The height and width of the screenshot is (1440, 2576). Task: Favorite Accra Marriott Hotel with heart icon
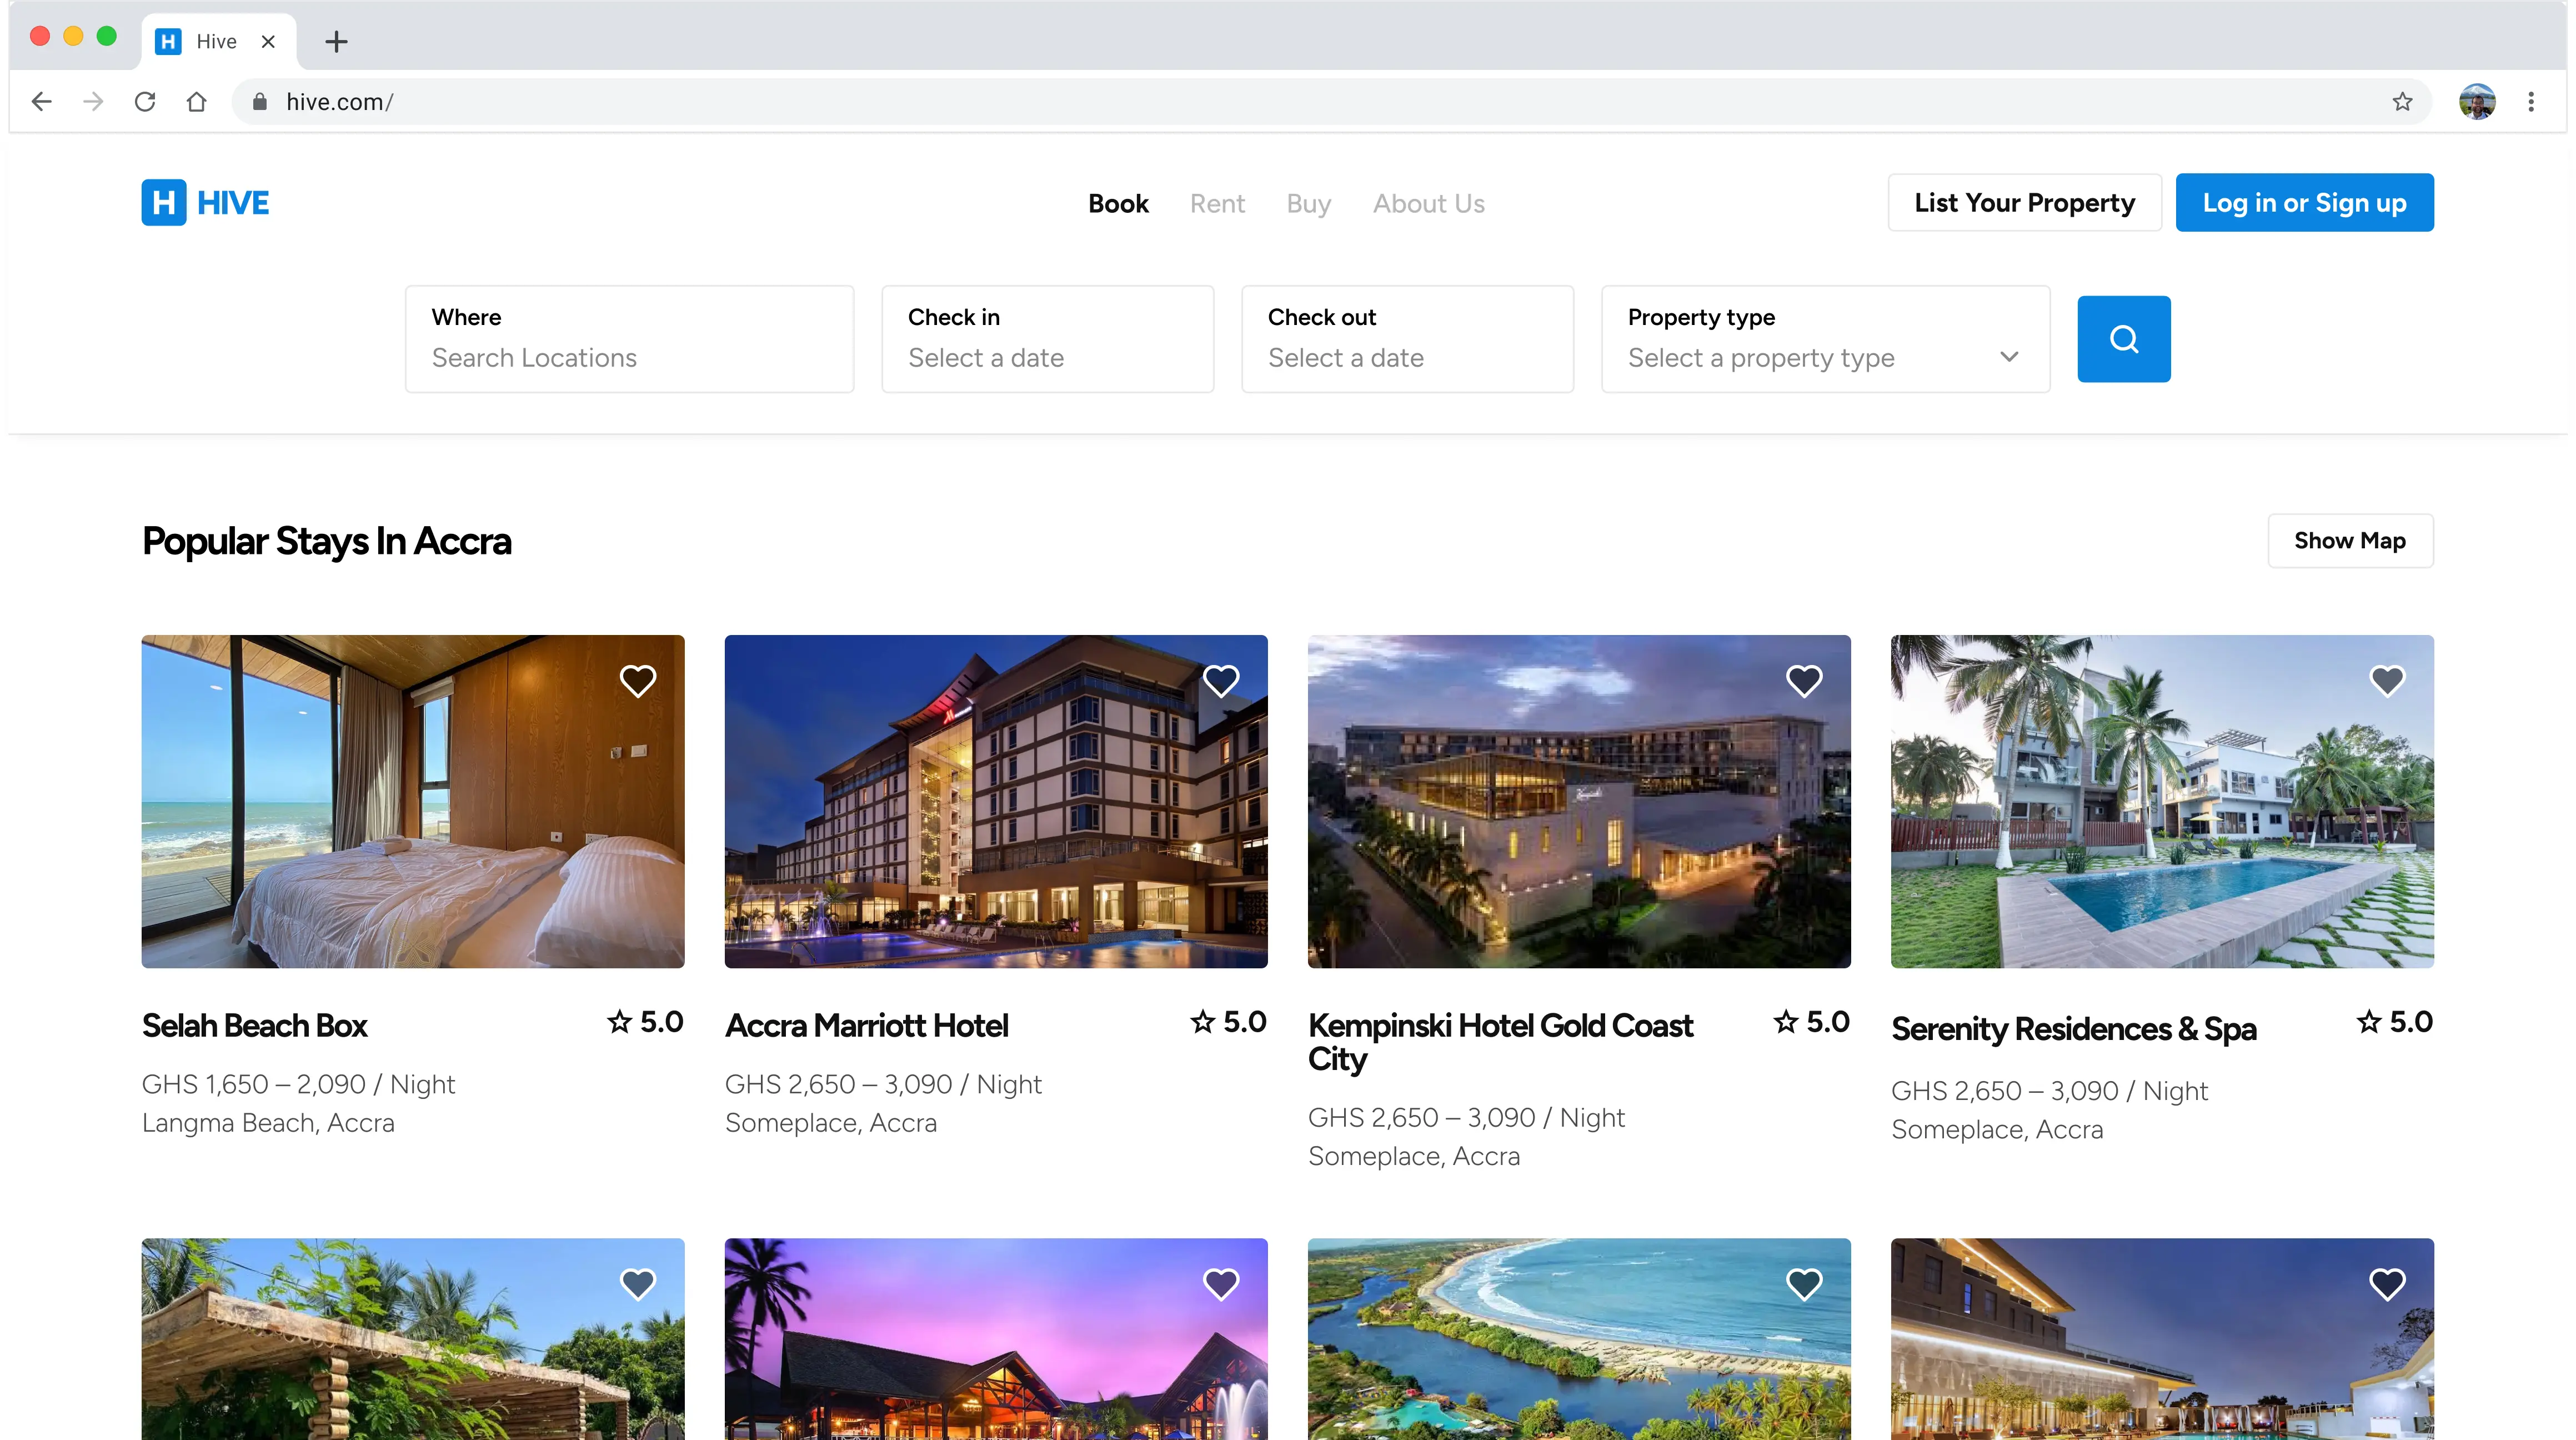[x=1220, y=681]
